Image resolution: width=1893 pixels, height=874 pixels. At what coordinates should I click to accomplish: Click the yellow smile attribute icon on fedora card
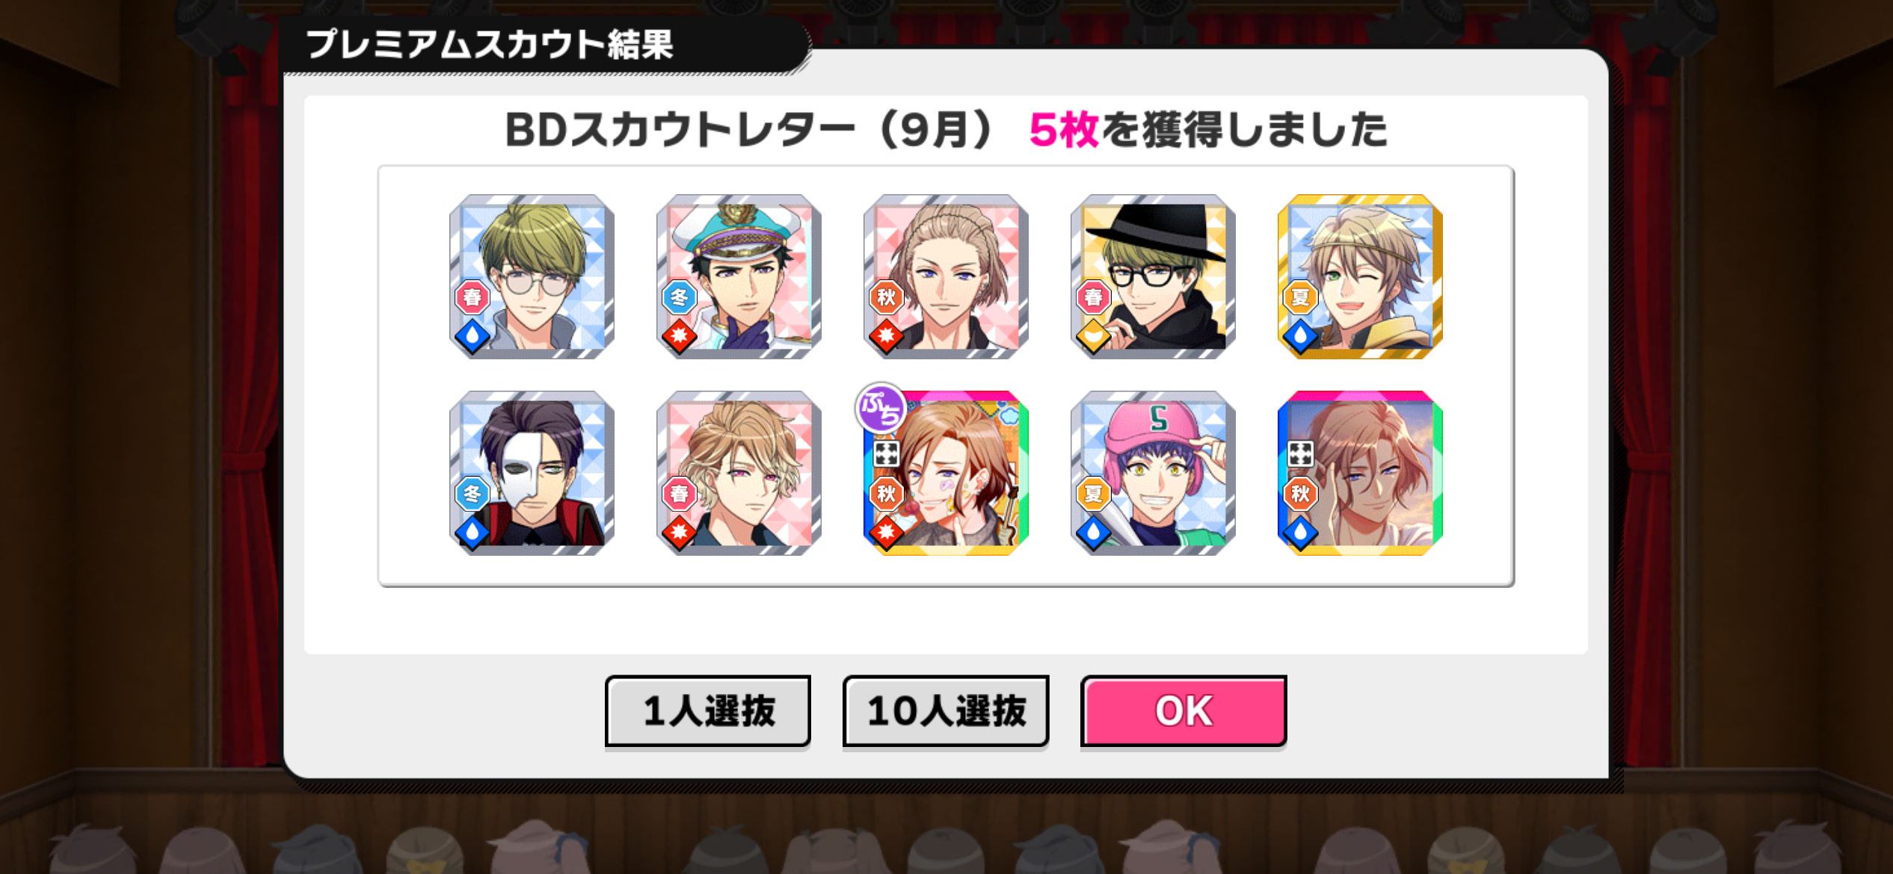click(1093, 336)
